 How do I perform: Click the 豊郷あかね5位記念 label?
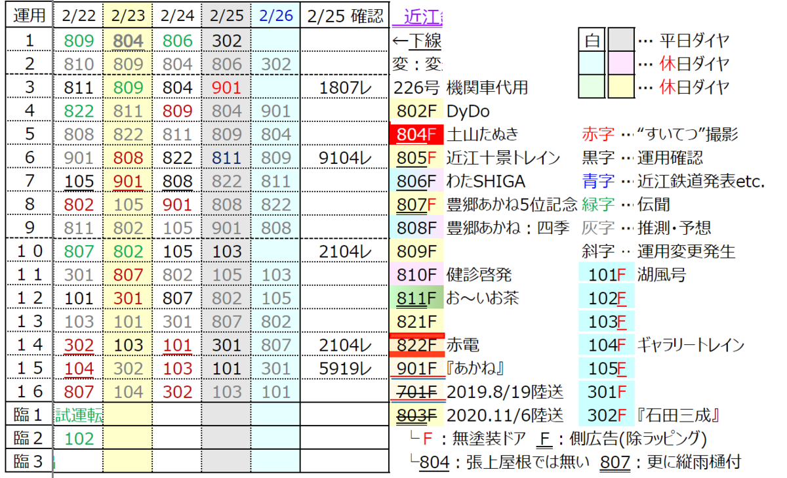pos(512,205)
